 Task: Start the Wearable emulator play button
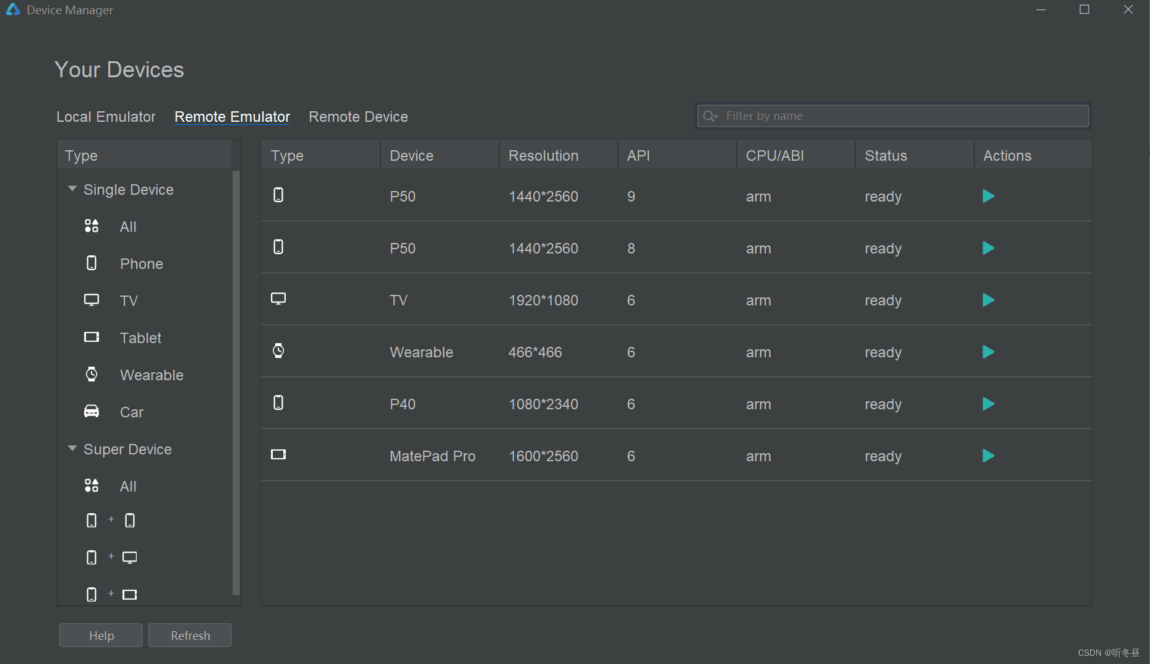click(x=988, y=352)
